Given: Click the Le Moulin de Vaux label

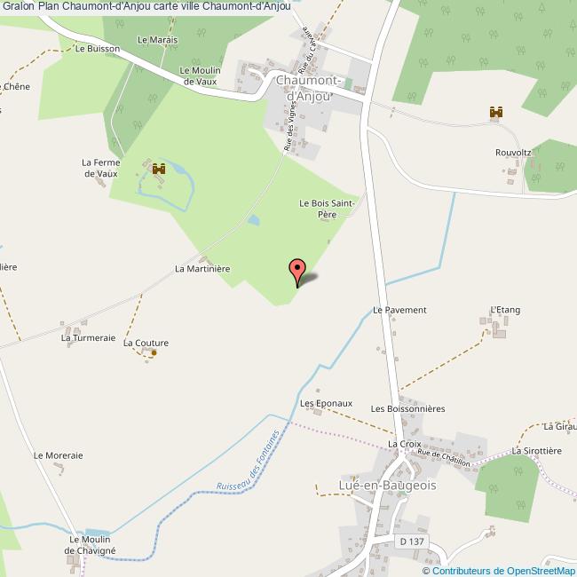Looking at the screenshot, I should tap(200, 75).
